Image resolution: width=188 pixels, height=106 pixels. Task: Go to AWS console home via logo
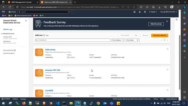point(4,12)
